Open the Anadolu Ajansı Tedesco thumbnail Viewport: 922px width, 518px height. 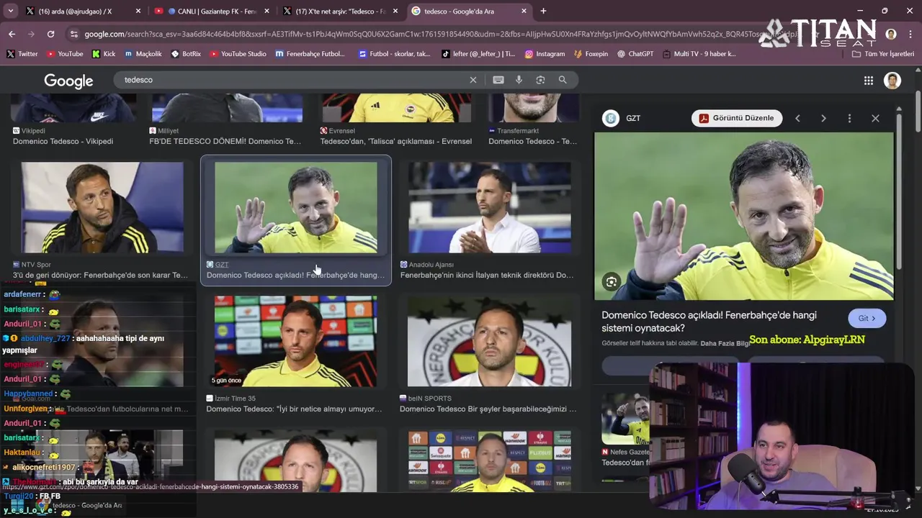pyautogui.click(x=490, y=207)
